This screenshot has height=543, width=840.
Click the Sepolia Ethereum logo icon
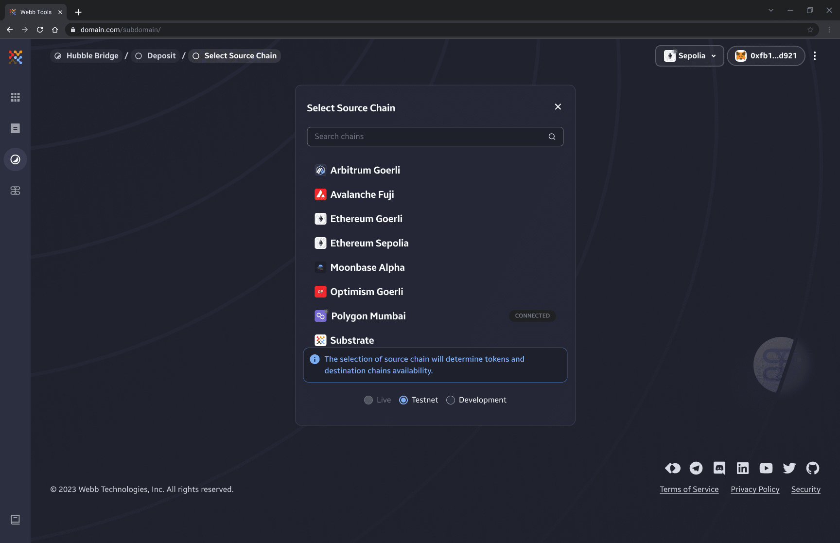coord(670,56)
